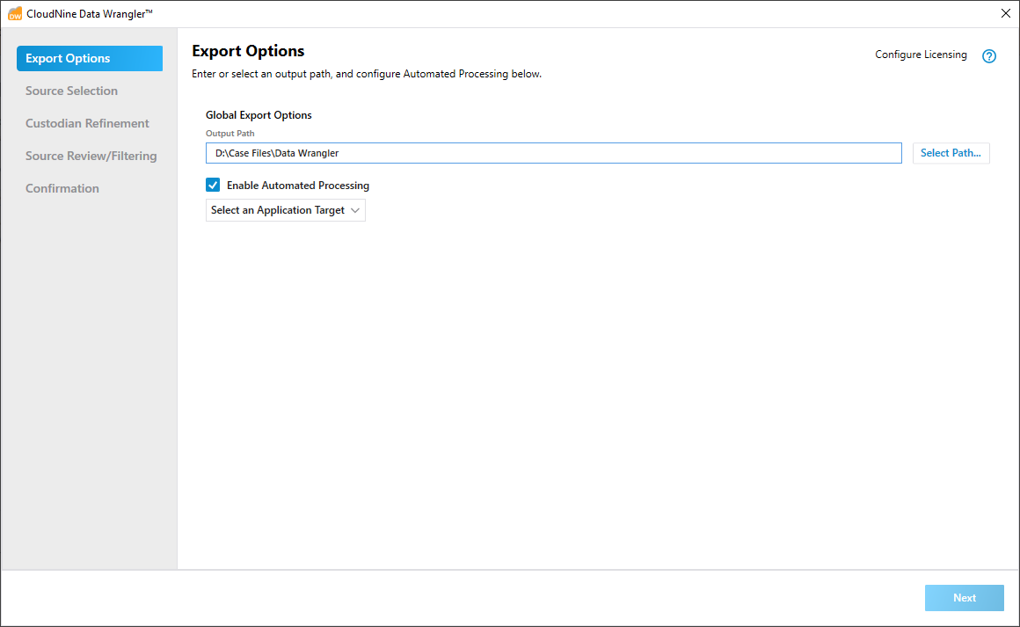Focus the Output Path text field
Viewport: 1020px width, 627px height.
pyautogui.click(x=554, y=153)
